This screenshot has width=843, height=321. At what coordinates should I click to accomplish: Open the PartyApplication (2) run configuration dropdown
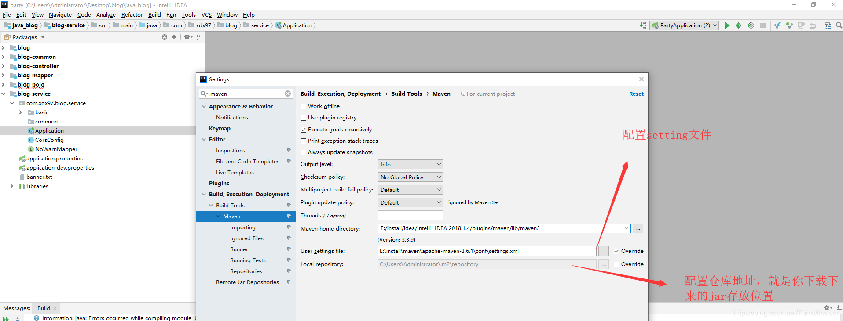(x=684, y=25)
